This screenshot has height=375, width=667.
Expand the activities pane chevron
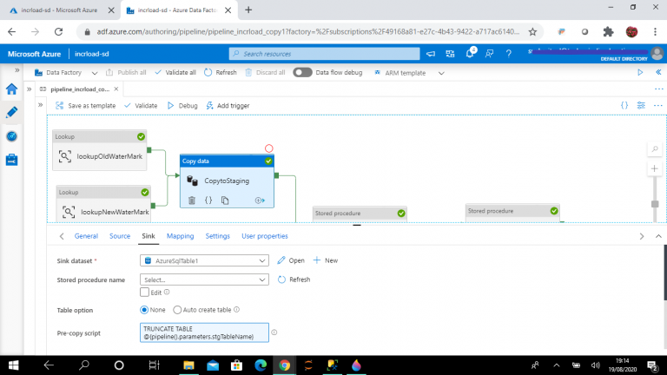pos(41,104)
